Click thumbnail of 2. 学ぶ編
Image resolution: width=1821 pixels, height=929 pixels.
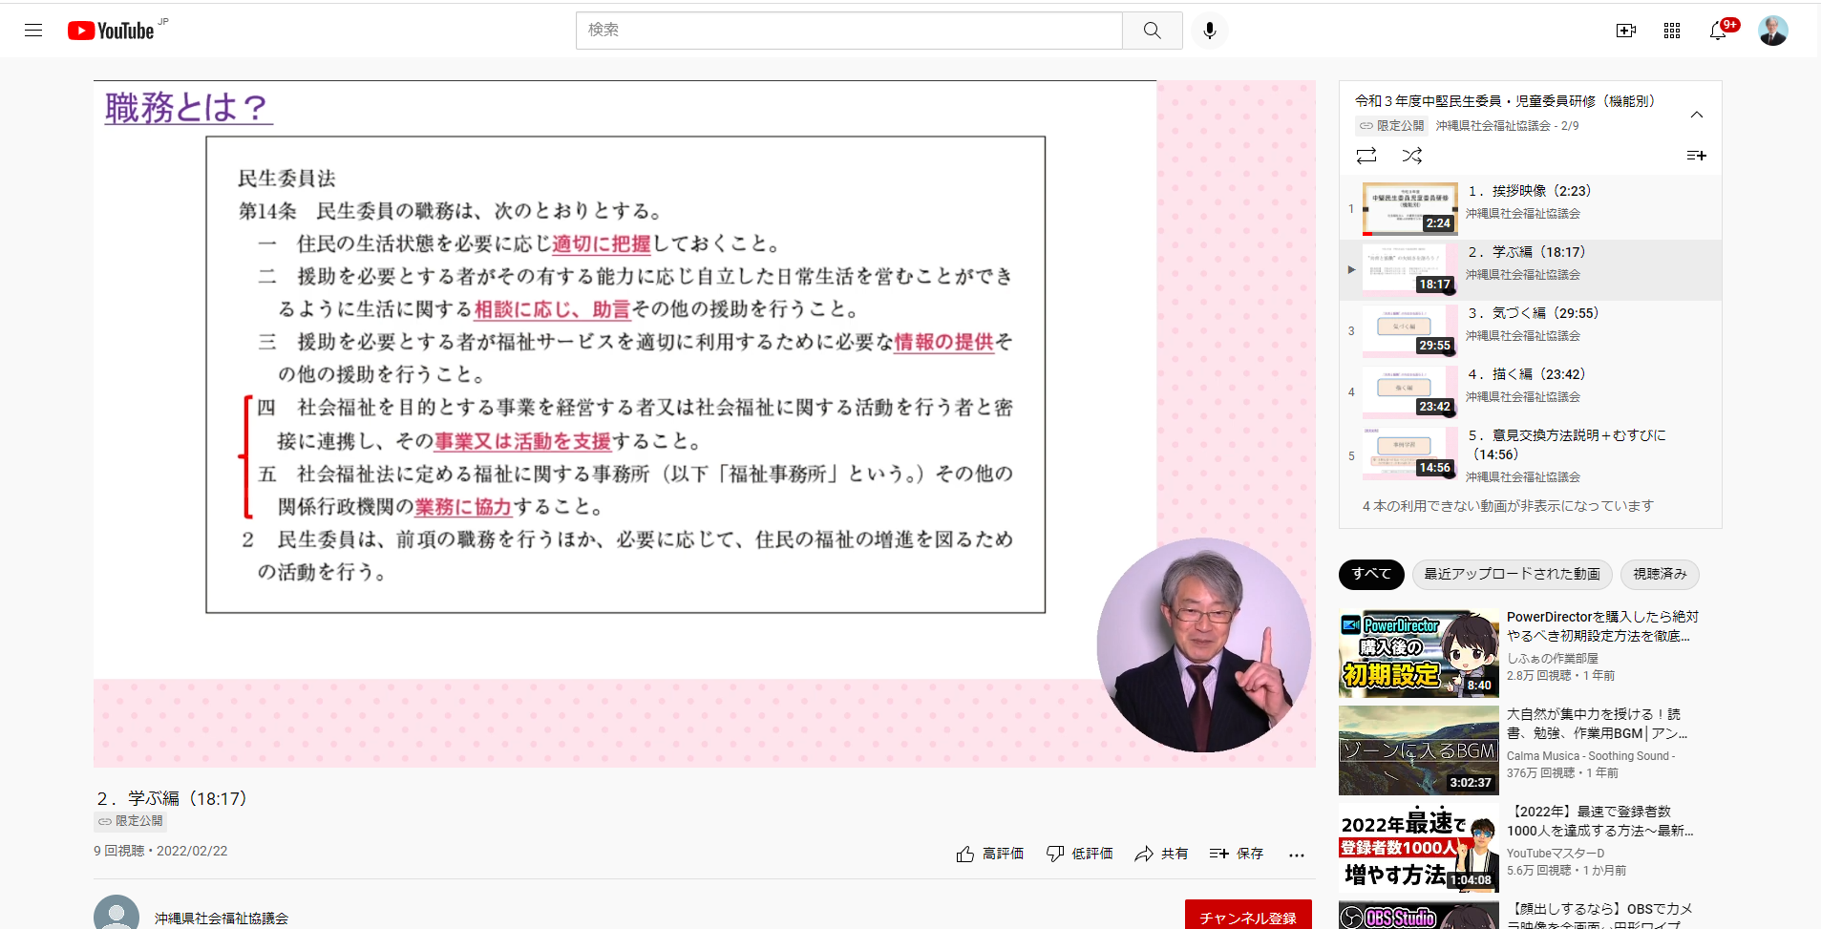[1409, 269]
